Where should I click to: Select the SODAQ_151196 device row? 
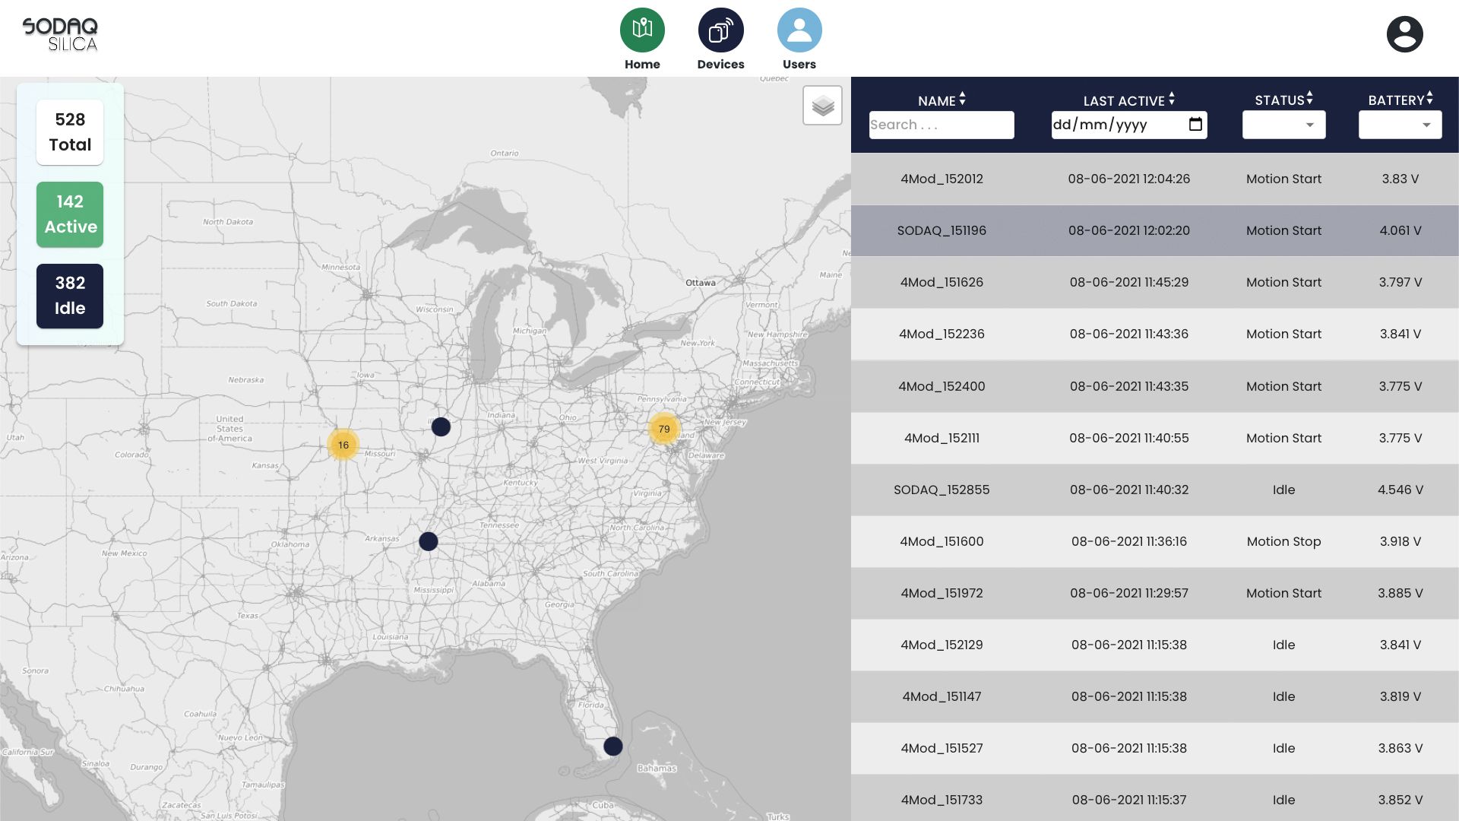click(942, 230)
